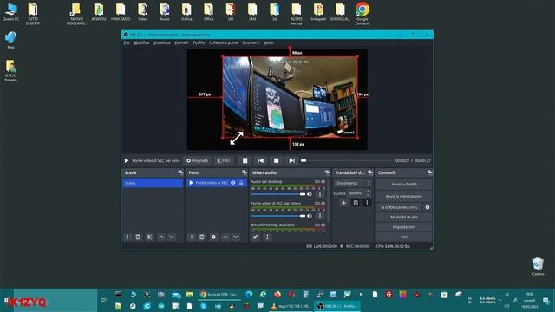Open the Strumenti menu
This screenshot has height=312, width=555.
[251, 42]
